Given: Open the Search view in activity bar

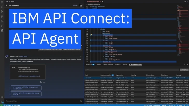Looking at the screenshot, I should 2,7.
